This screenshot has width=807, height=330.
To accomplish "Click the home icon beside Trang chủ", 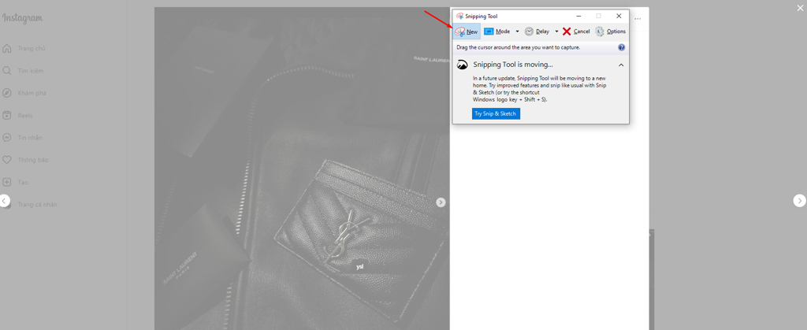I will [x=6, y=48].
